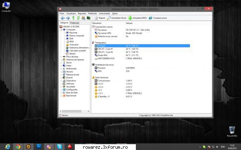Click the tree panel horizontal scrollbar thumb
This screenshot has width=241, height=150.
(71, 111)
